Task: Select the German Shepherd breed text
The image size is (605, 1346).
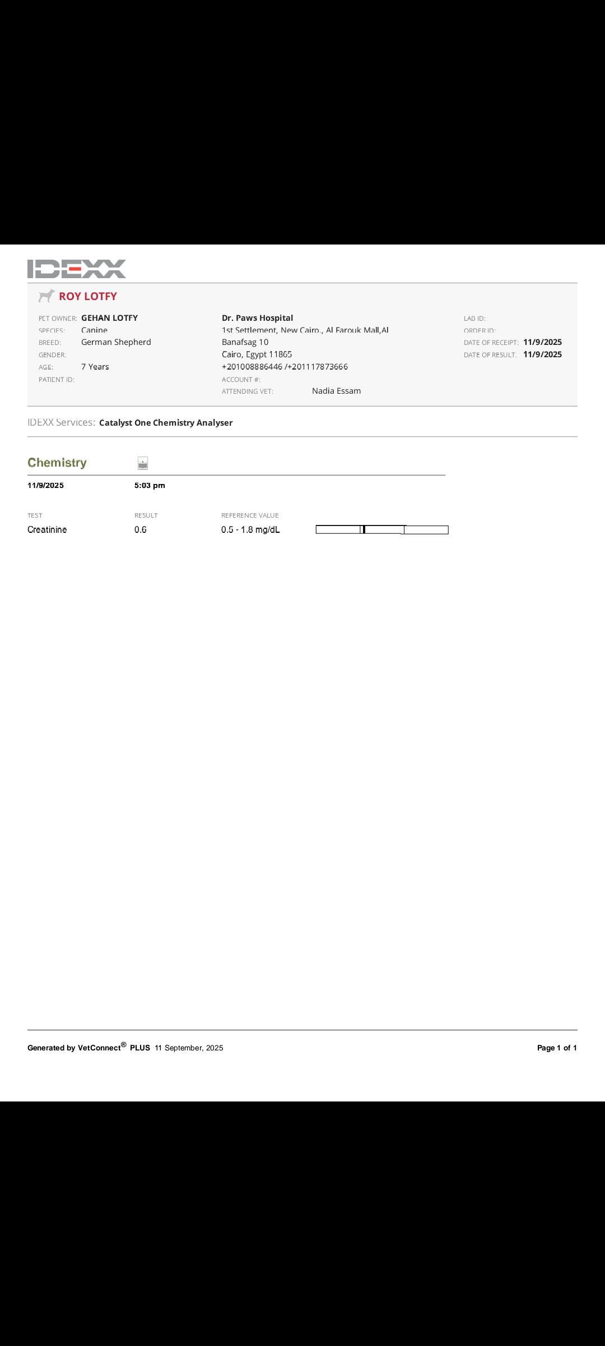Action: [116, 342]
